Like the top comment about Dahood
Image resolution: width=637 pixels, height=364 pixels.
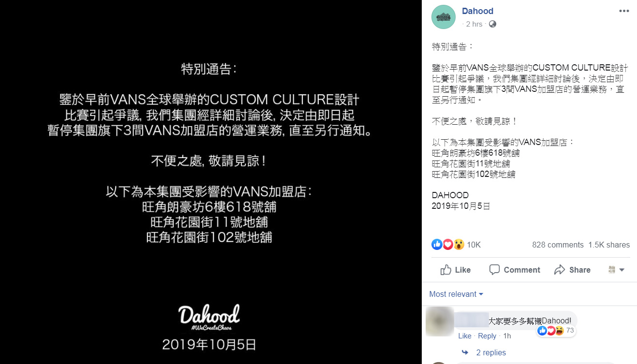pyautogui.click(x=464, y=336)
